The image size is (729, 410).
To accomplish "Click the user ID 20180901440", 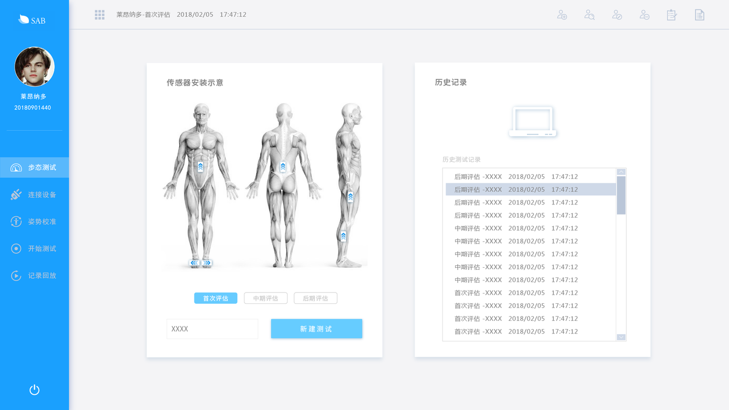I will [x=32, y=108].
